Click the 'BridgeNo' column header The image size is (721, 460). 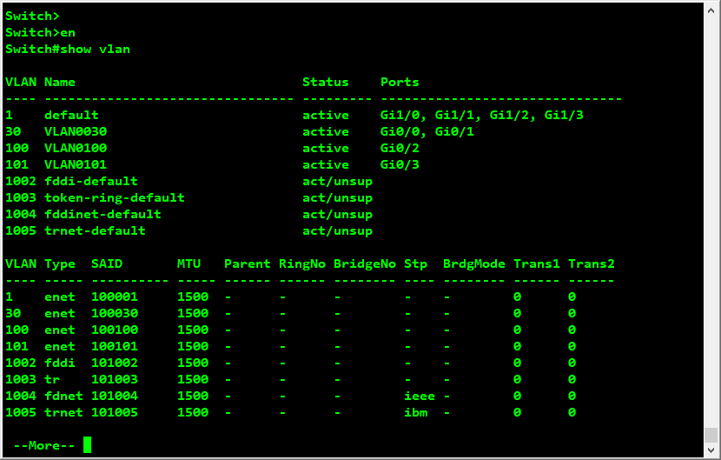point(365,264)
